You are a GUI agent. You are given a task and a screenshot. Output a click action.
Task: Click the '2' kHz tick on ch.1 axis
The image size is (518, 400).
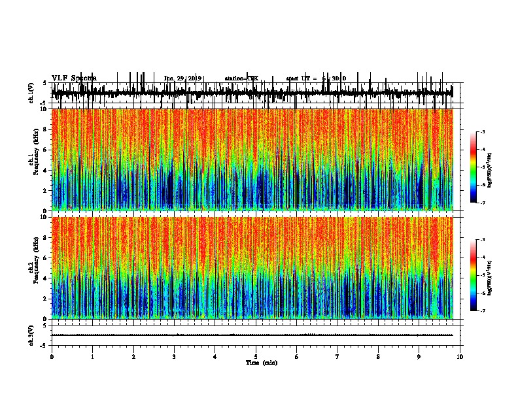click(x=46, y=190)
